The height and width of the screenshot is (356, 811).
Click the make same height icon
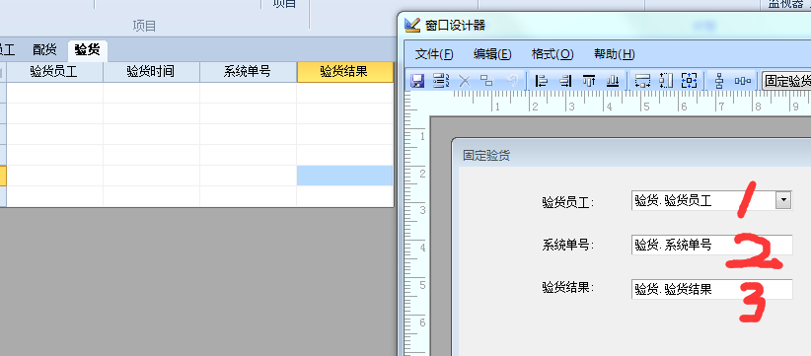[x=666, y=81]
